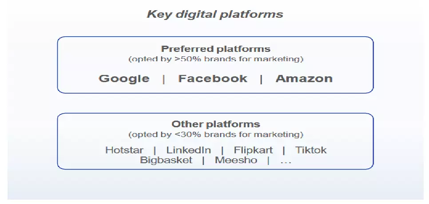
Task: Click the trailing ellipsis after Meesho
Action: (286, 161)
